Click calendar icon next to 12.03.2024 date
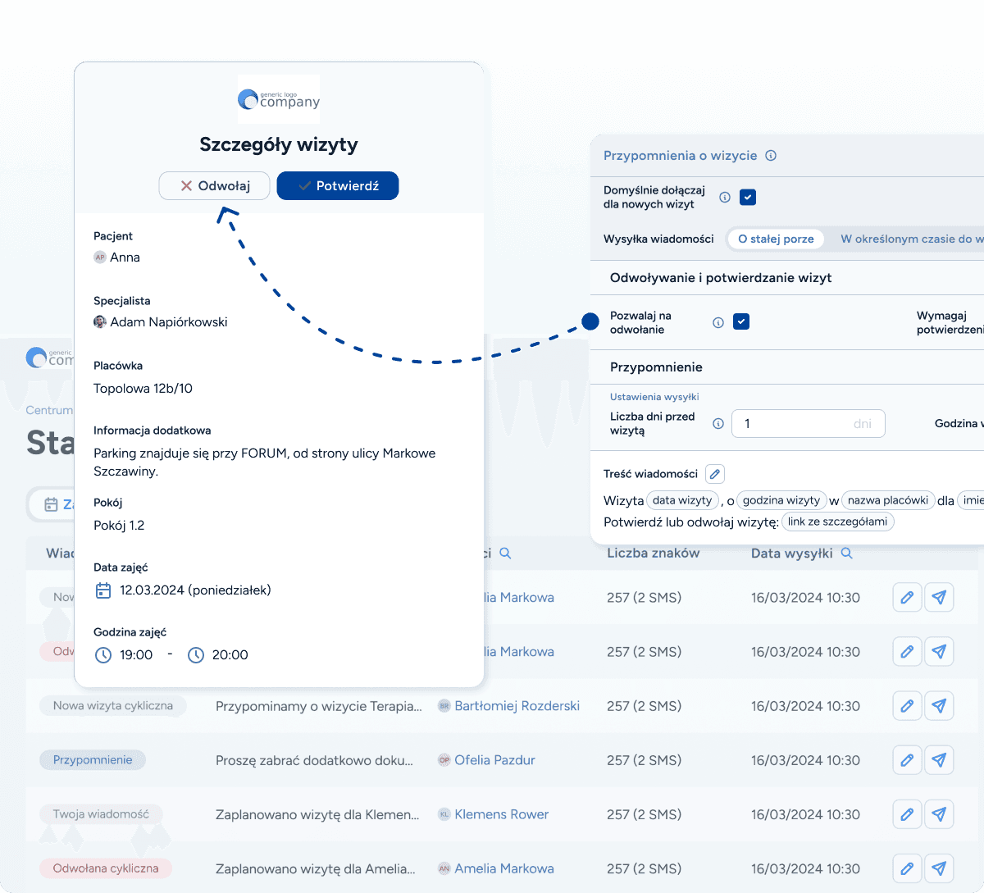The height and width of the screenshot is (893, 984). pyautogui.click(x=103, y=590)
